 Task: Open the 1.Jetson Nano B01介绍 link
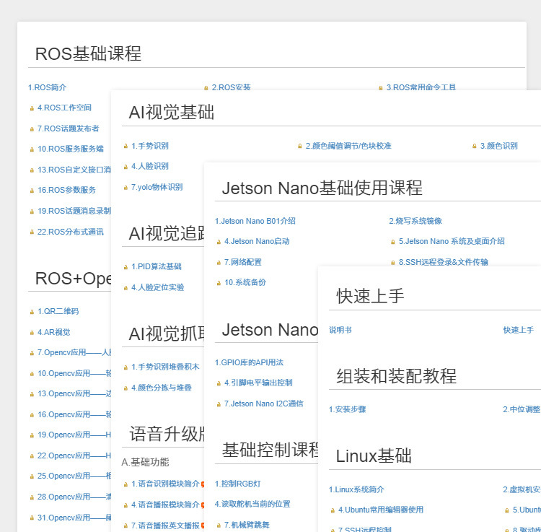coord(255,221)
